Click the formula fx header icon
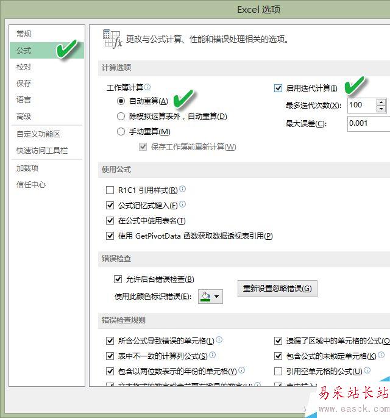The image size is (390, 418). (112, 39)
